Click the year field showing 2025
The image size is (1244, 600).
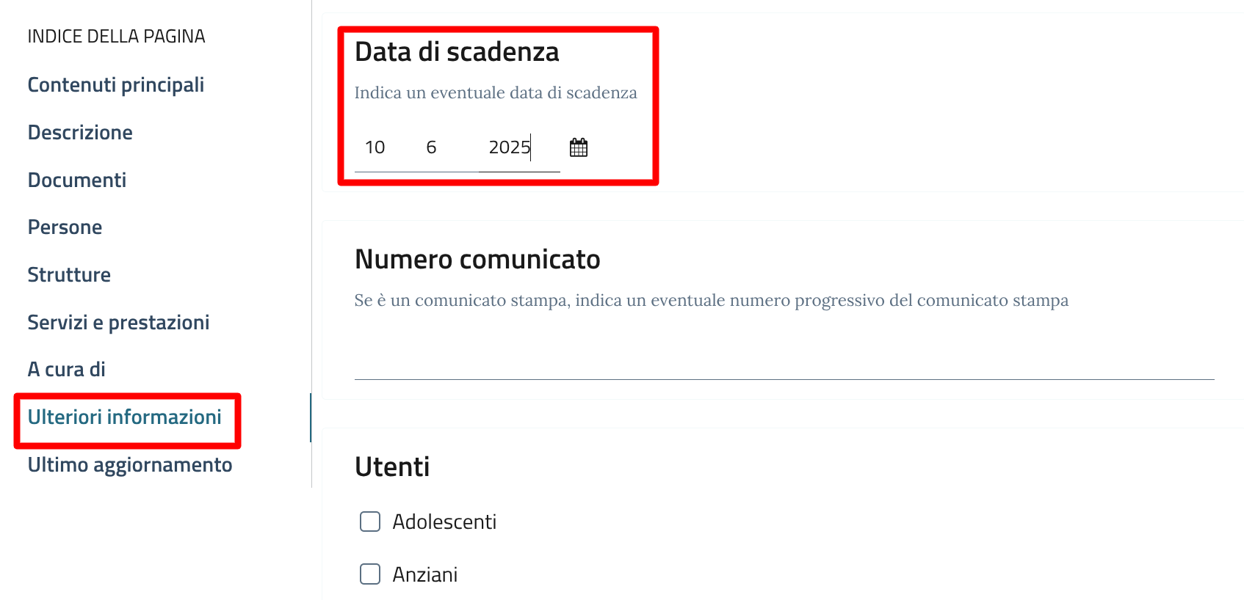click(509, 147)
